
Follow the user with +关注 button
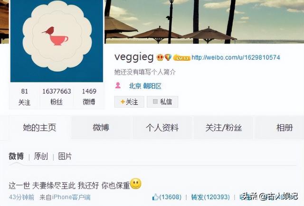click(129, 102)
